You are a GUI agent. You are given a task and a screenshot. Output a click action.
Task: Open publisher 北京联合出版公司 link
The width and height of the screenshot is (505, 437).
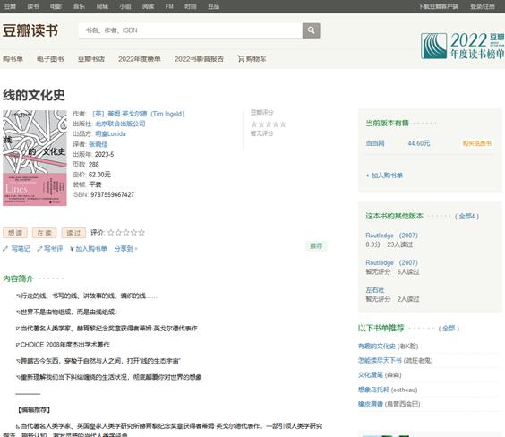(120, 124)
